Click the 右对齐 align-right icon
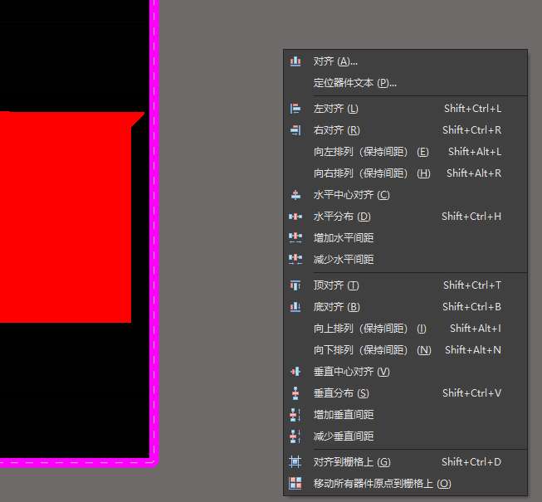This screenshot has height=502, width=542. 295,130
